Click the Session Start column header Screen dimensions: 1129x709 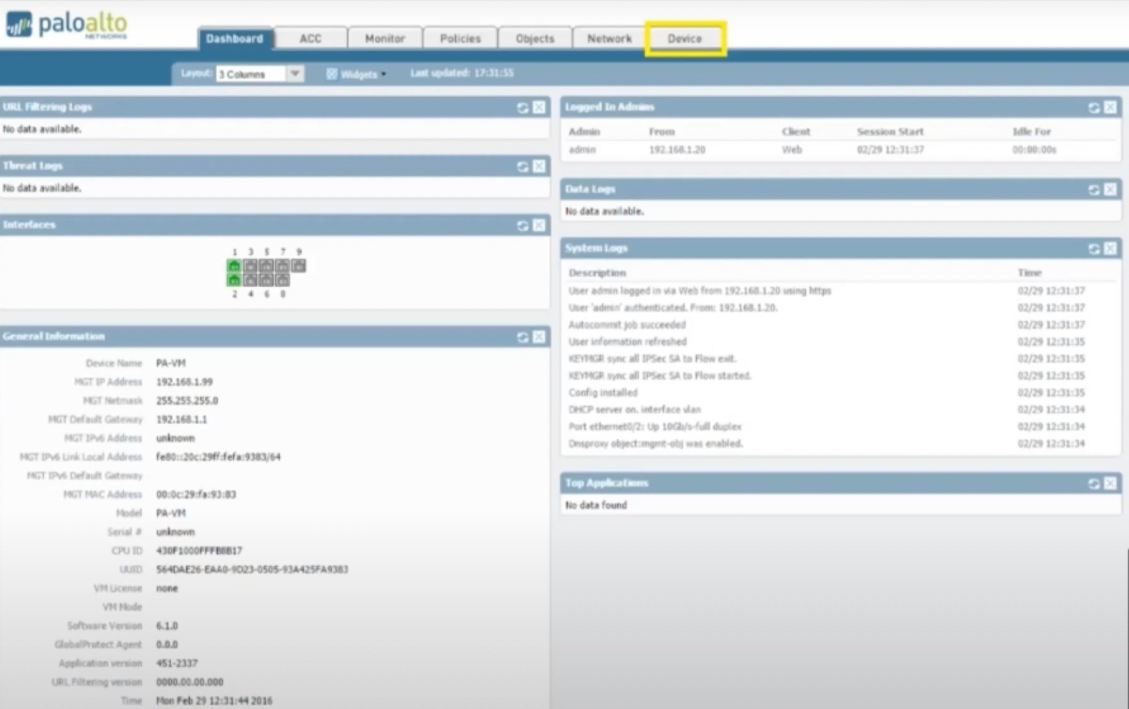point(890,132)
